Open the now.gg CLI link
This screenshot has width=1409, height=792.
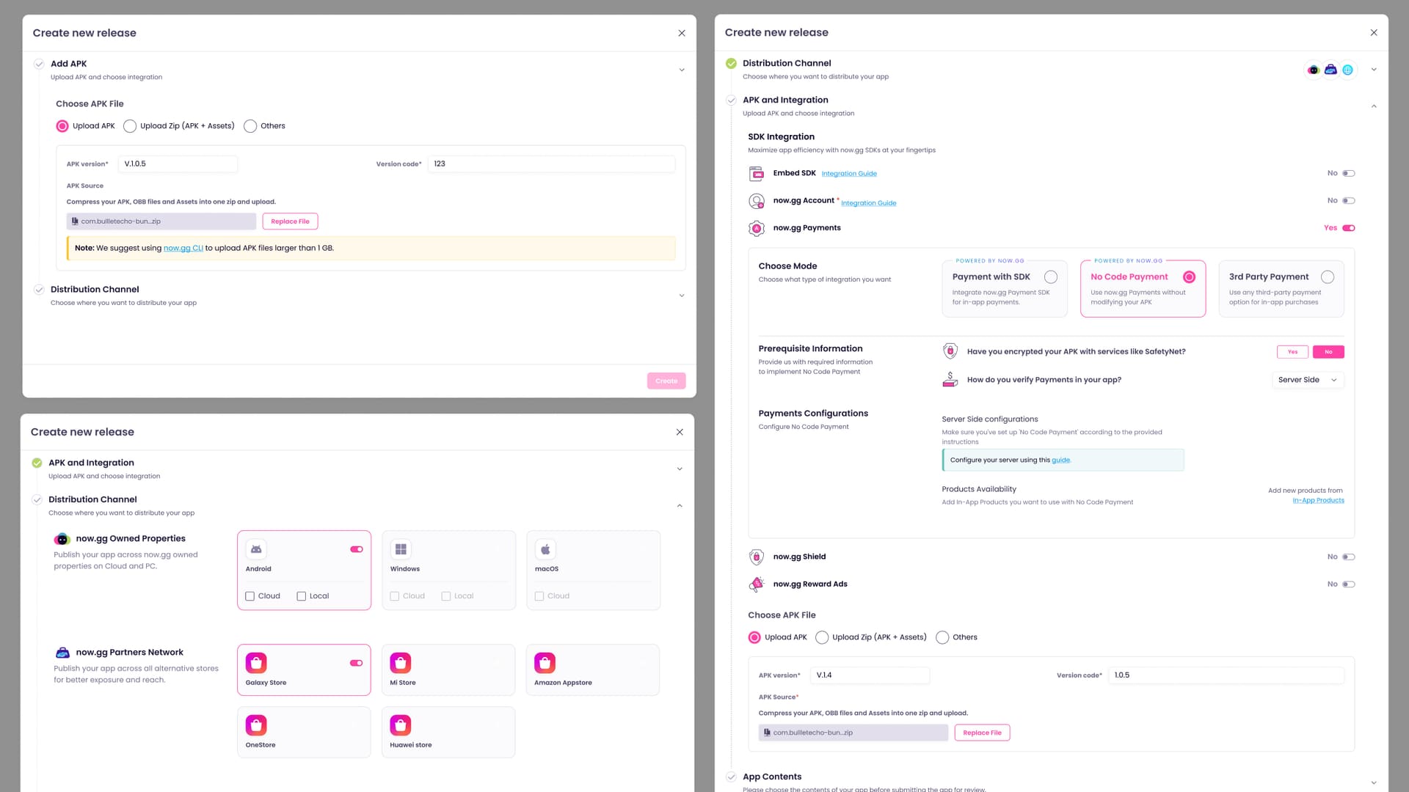183,249
